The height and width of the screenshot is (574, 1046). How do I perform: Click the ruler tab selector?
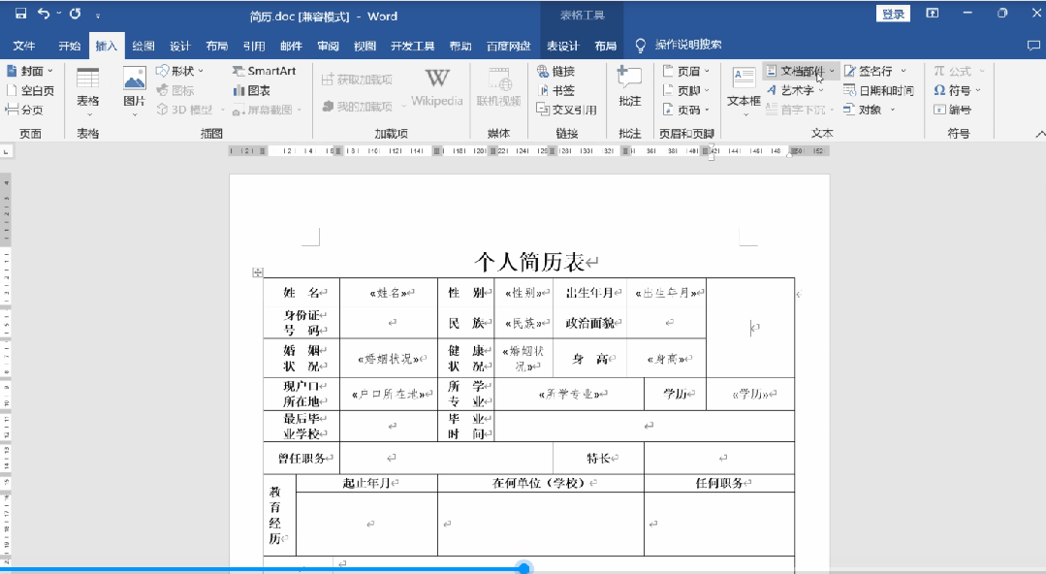[x=6, y=152]
